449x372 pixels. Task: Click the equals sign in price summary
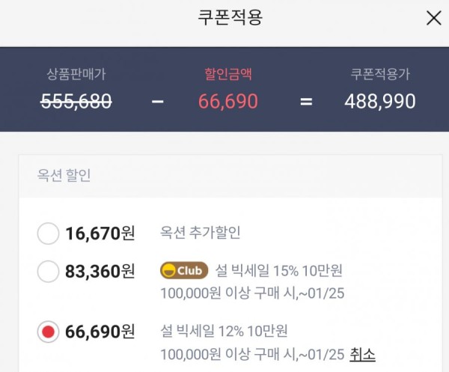[306, 101]
